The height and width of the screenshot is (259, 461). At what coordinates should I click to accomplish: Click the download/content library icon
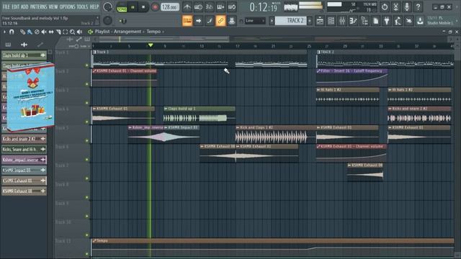[x=420, y=21]
